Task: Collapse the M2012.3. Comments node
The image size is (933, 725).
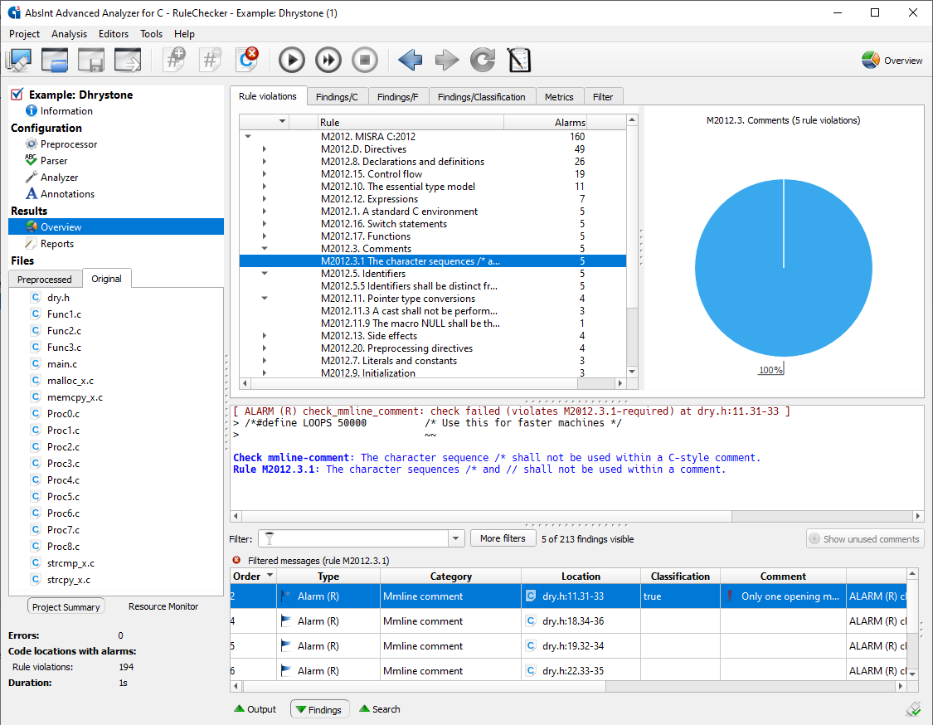Action: click(265, 248)
